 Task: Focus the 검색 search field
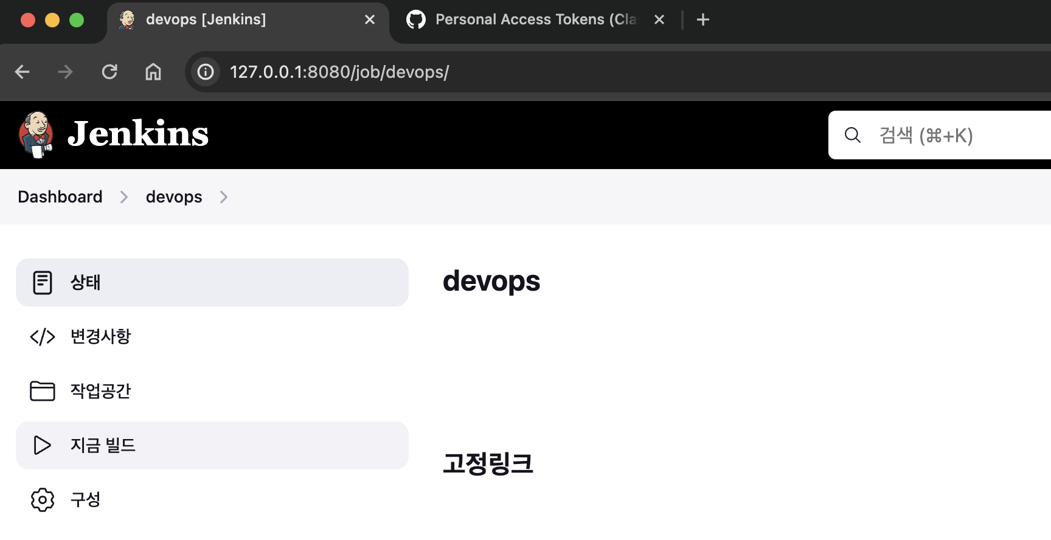[940, 135]
